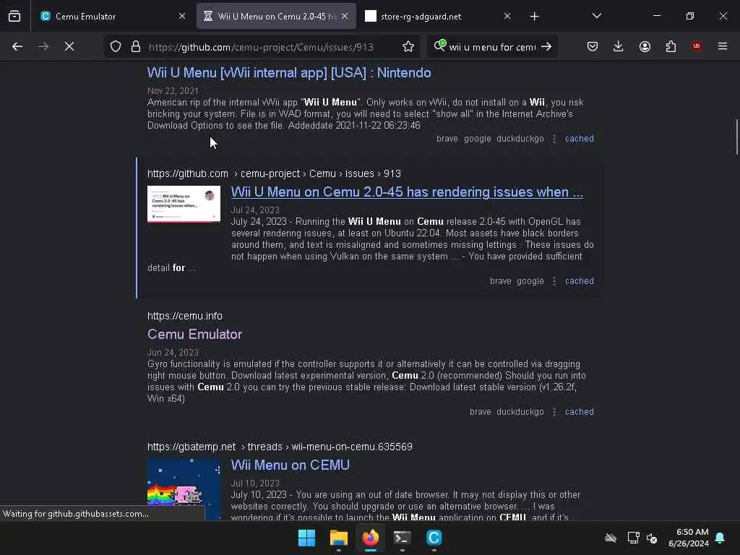
Task: Close the Wii U Menu on Cemu tab
Action: [x=345, y=16]
